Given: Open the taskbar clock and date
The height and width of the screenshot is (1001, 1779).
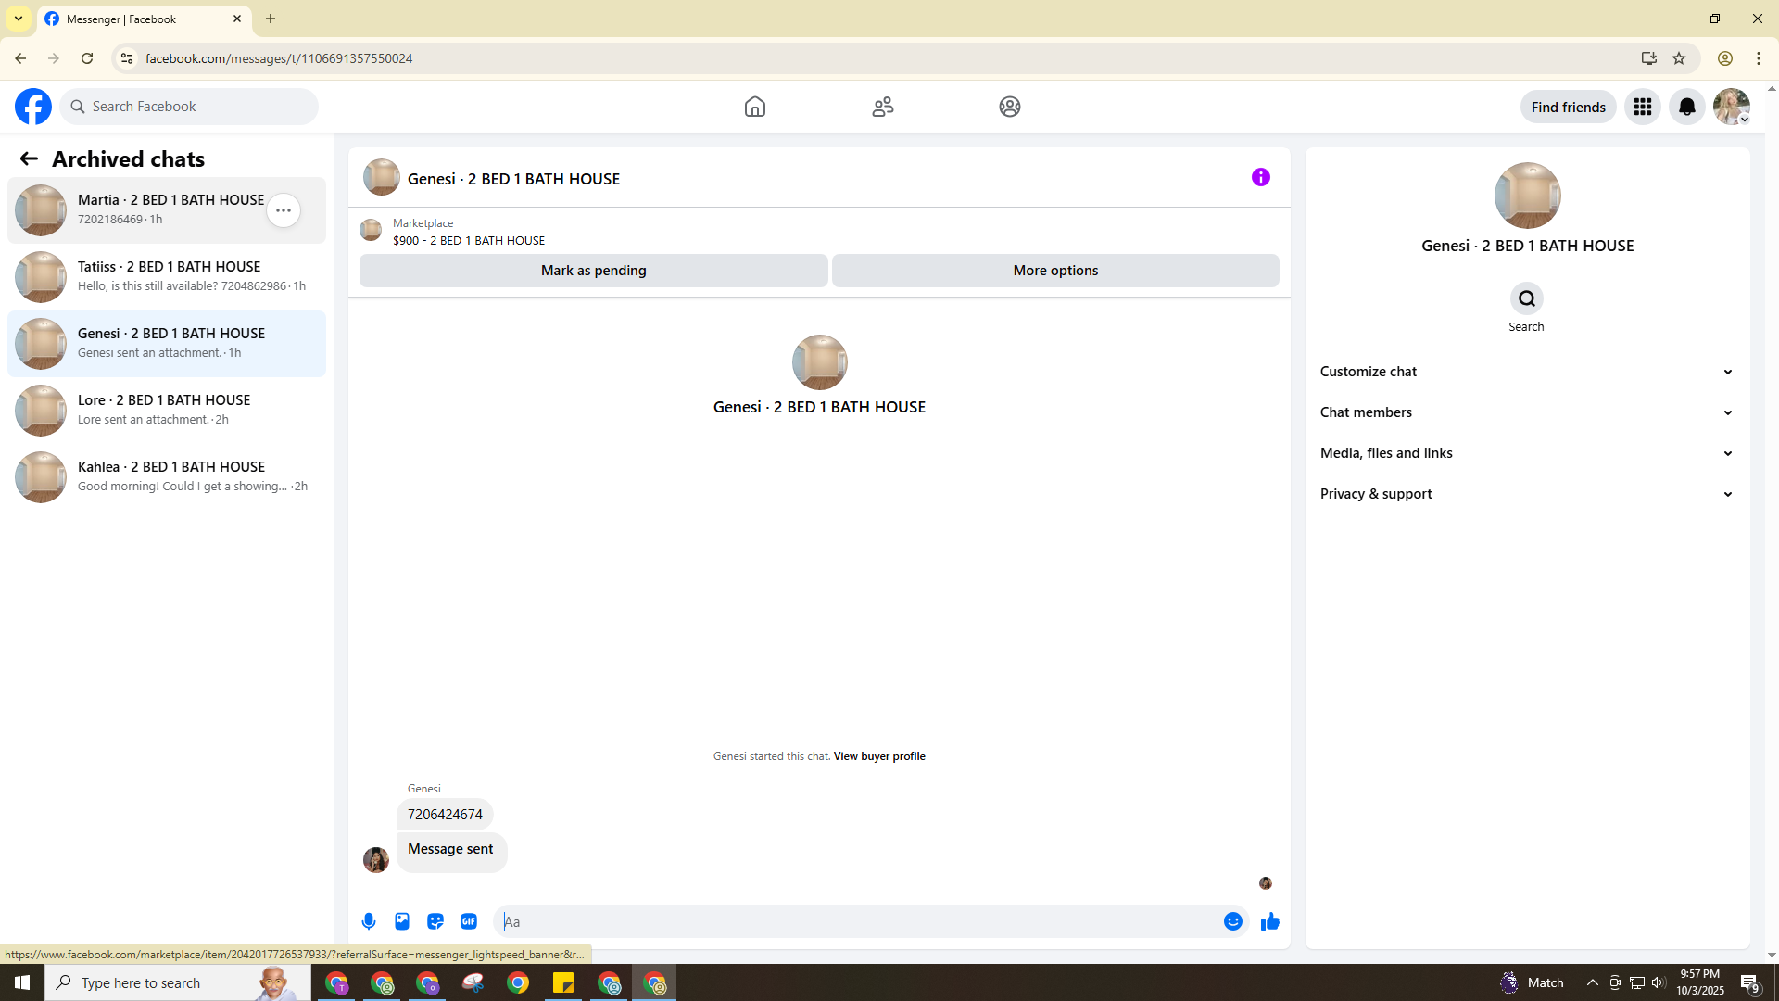Looking at the screenshot, I should pos(1699,982).
